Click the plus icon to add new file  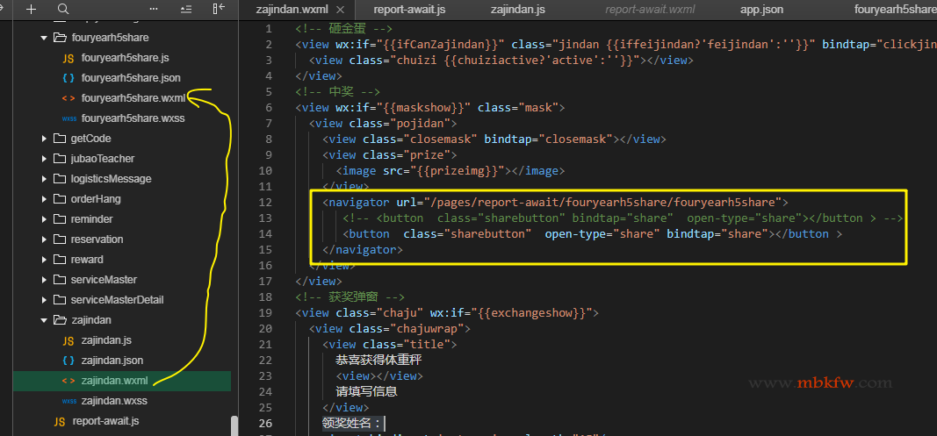32,9
